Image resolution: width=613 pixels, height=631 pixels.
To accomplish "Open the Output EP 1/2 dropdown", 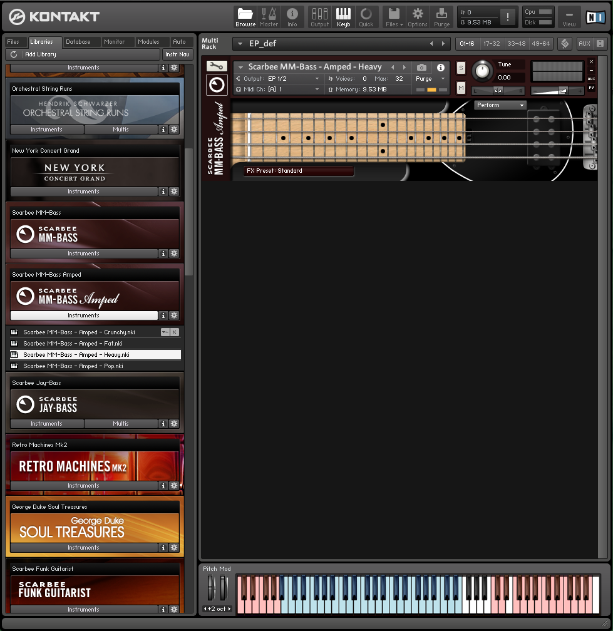I will (317, 78).
